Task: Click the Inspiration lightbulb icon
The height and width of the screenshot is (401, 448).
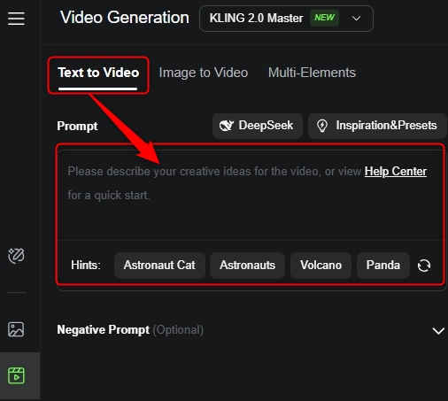Action: (322, 126)
